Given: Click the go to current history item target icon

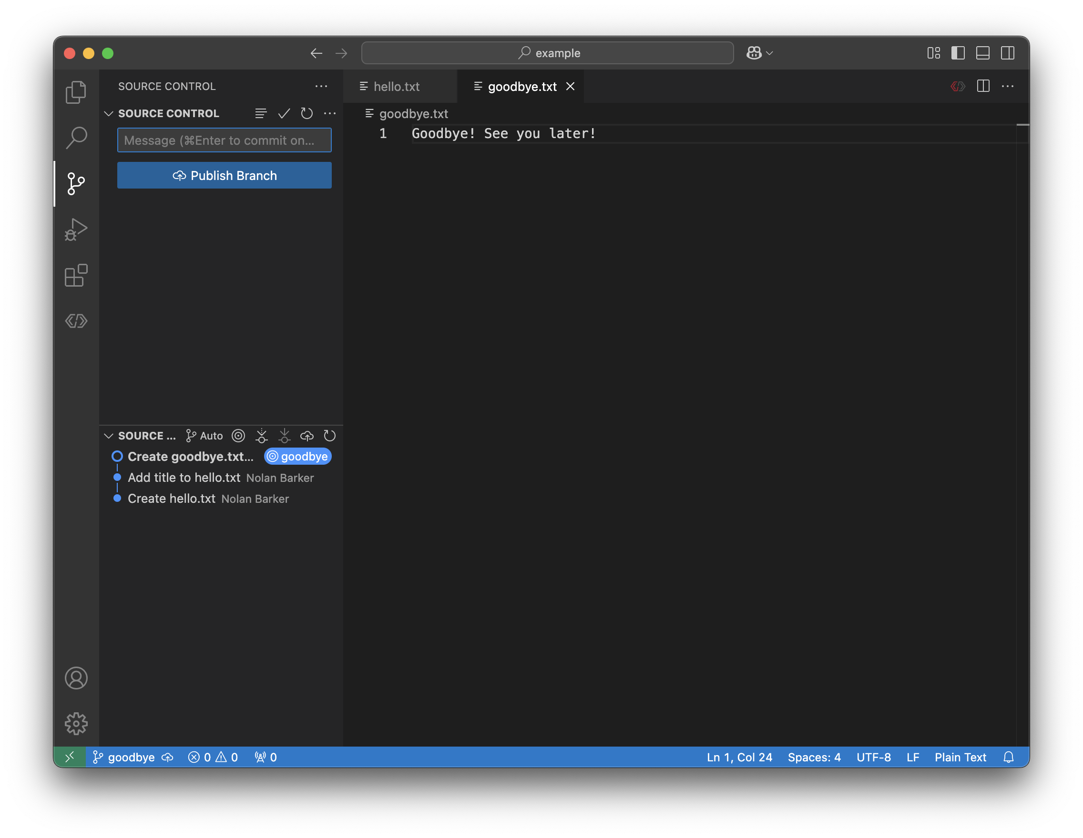Looking at the screenshot, I should (x=238, y=436).
